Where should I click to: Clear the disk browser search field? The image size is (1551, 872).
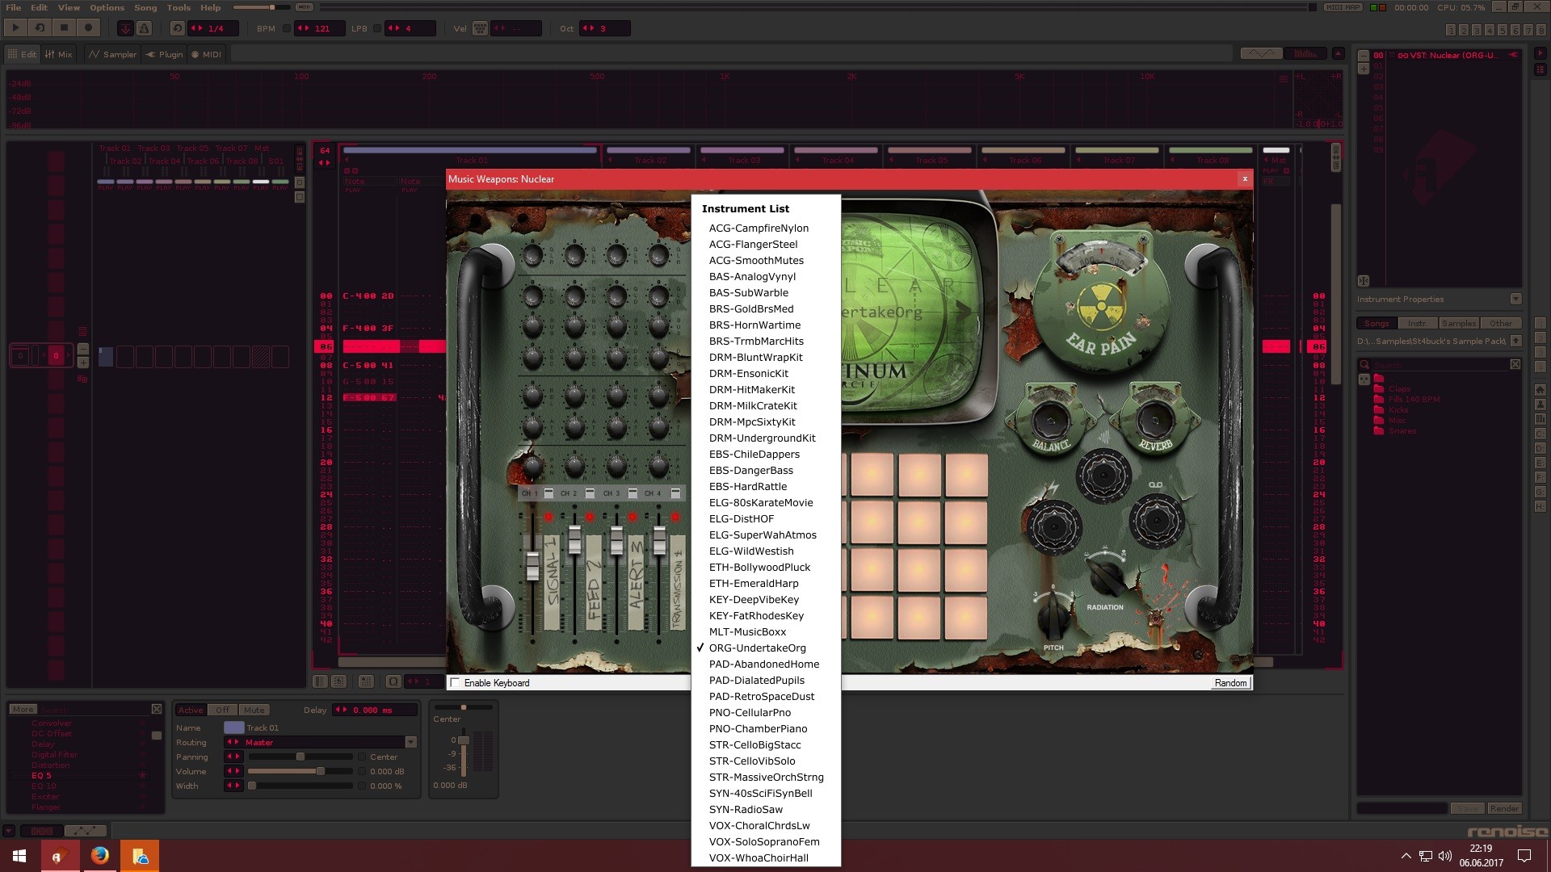1515,364
